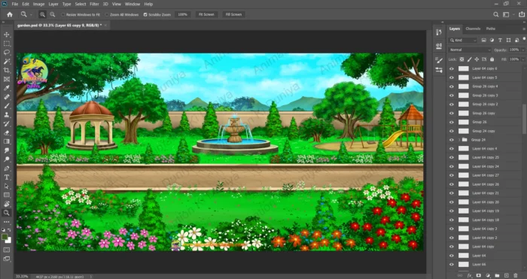Hide Layer 64 copy 6 visibility eye
The height and width of the screenshot is (279, 527).
click(452, 68)
